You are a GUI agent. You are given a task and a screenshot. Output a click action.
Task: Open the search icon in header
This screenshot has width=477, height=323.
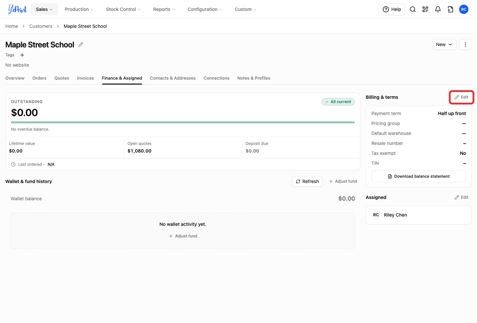[x=413, y=9]
